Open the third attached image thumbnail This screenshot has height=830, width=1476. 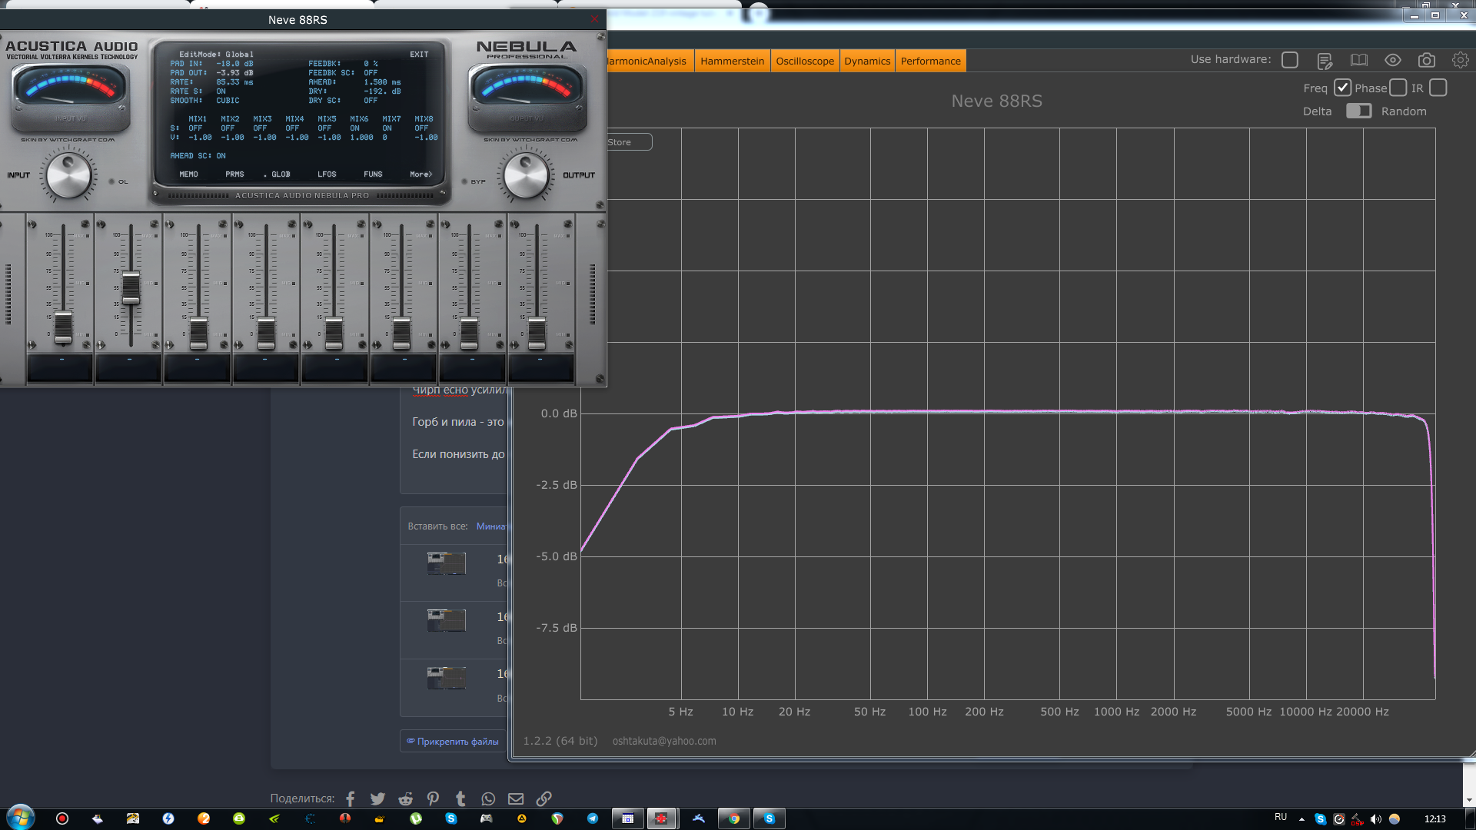(447, 678)
